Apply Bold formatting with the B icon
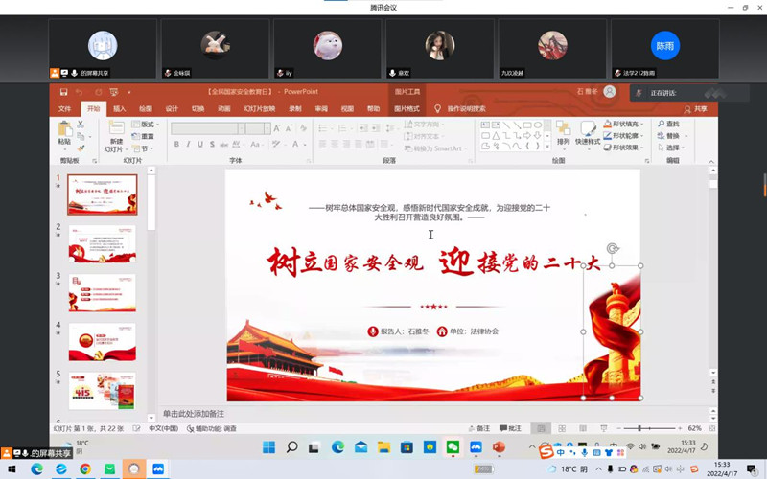 click(176, 145)
